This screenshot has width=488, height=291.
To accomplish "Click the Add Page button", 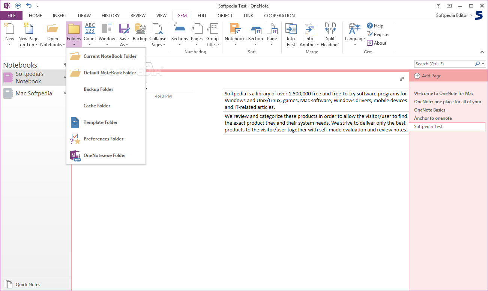I will pos(428,76).
